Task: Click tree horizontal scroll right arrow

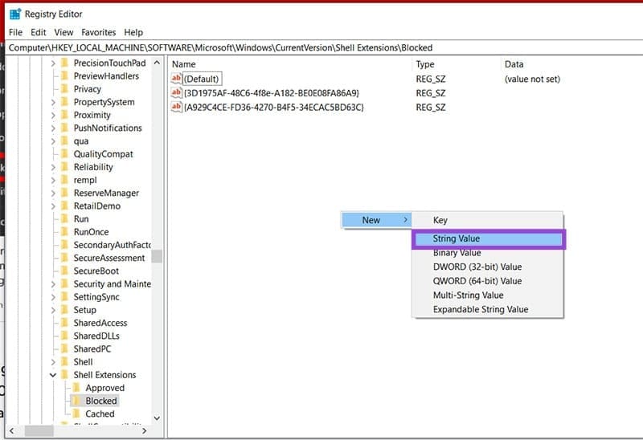Action: click(x=144, y=431)
